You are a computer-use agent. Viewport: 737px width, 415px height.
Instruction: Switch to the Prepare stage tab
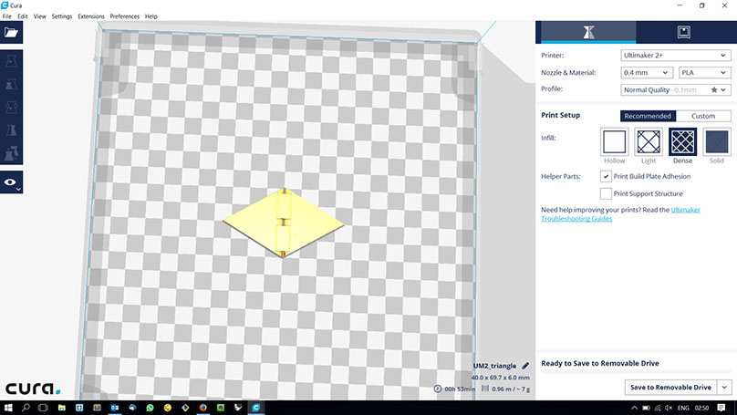(588, 32)
